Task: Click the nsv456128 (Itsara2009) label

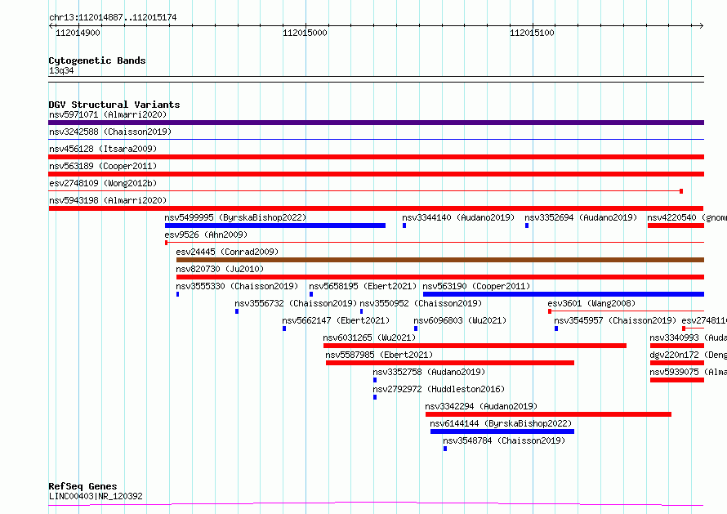Action: click(103, 149)
